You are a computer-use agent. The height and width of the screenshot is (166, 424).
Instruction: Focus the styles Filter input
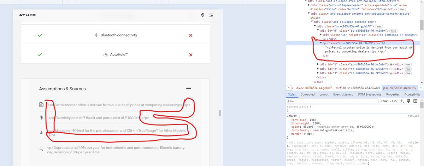[332, 101]
